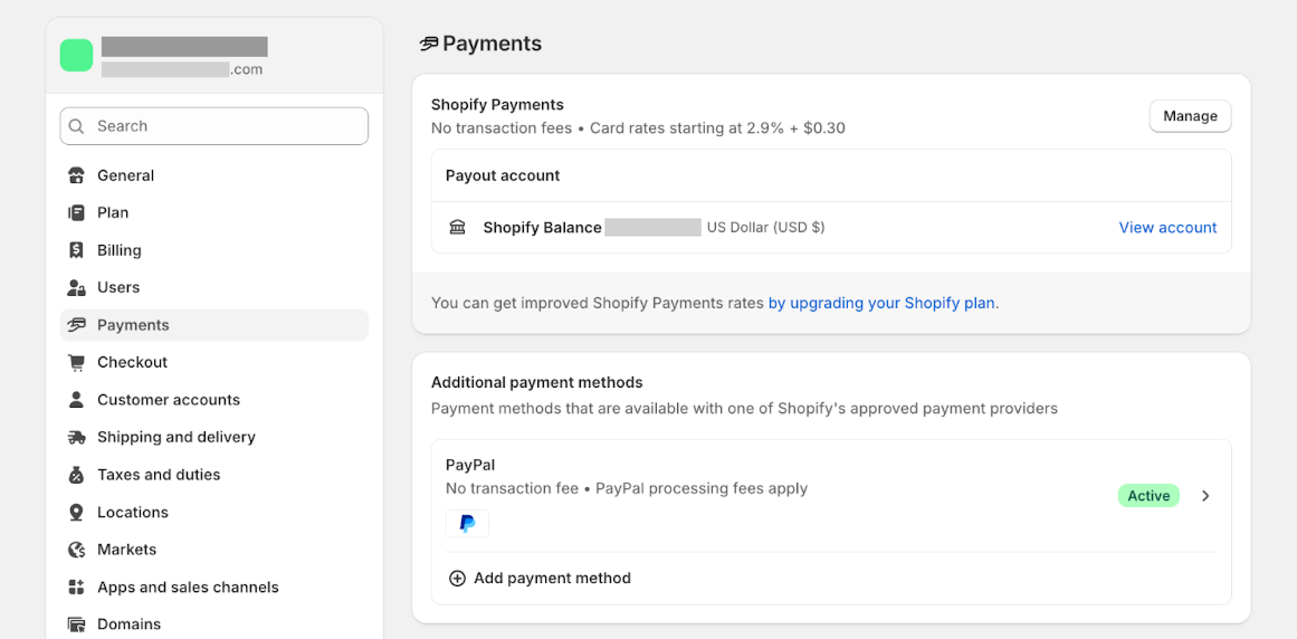Select the Shipping and delivery truck icon

click(x=77, y=437)
